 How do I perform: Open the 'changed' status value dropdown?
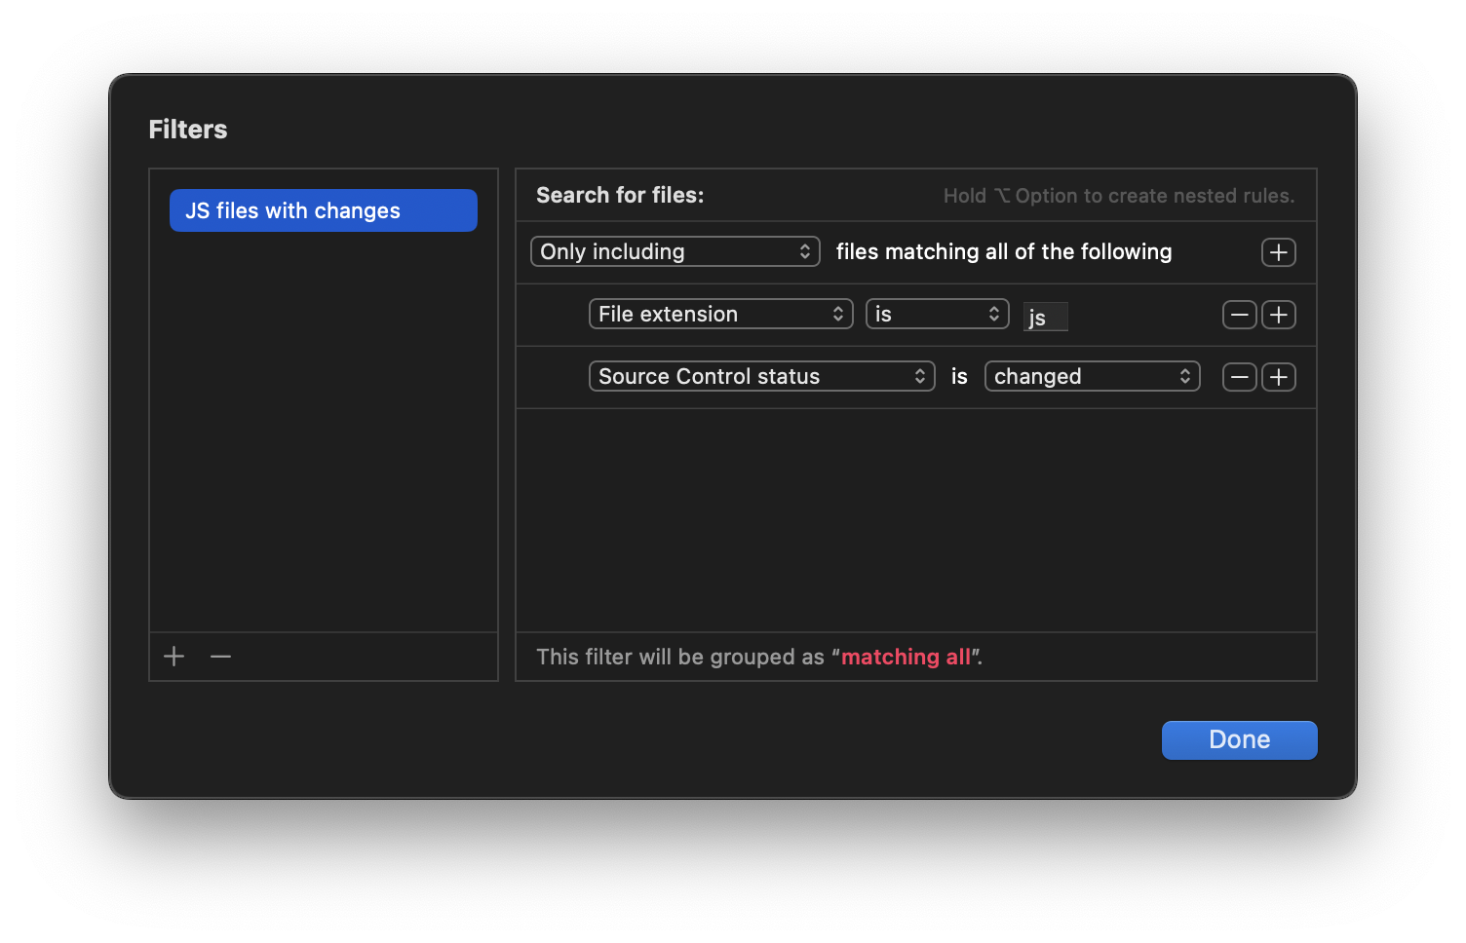click(x=1093, y=376)
